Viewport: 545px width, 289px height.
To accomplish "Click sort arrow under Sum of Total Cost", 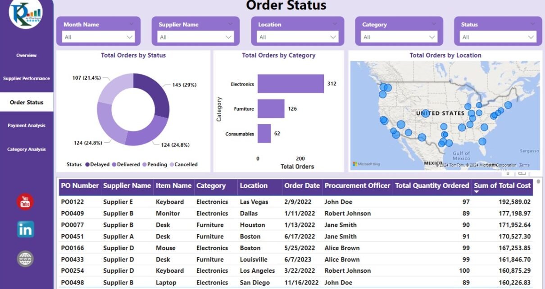I will (x=477, y=192).
